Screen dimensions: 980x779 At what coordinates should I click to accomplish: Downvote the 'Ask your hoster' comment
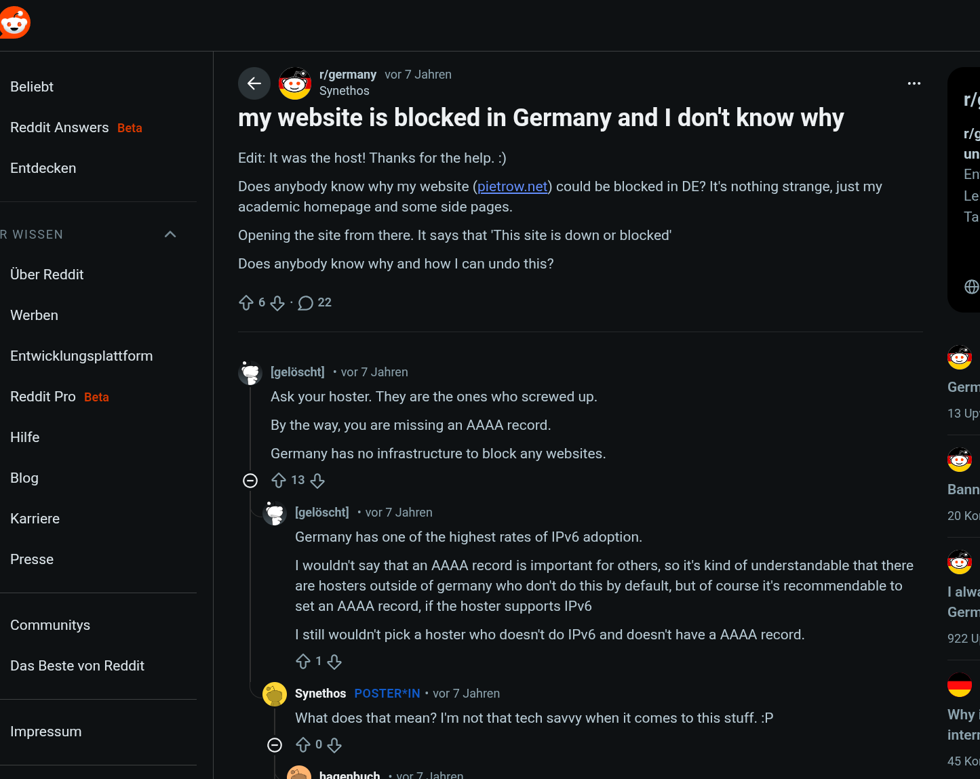tap(317, 481)
